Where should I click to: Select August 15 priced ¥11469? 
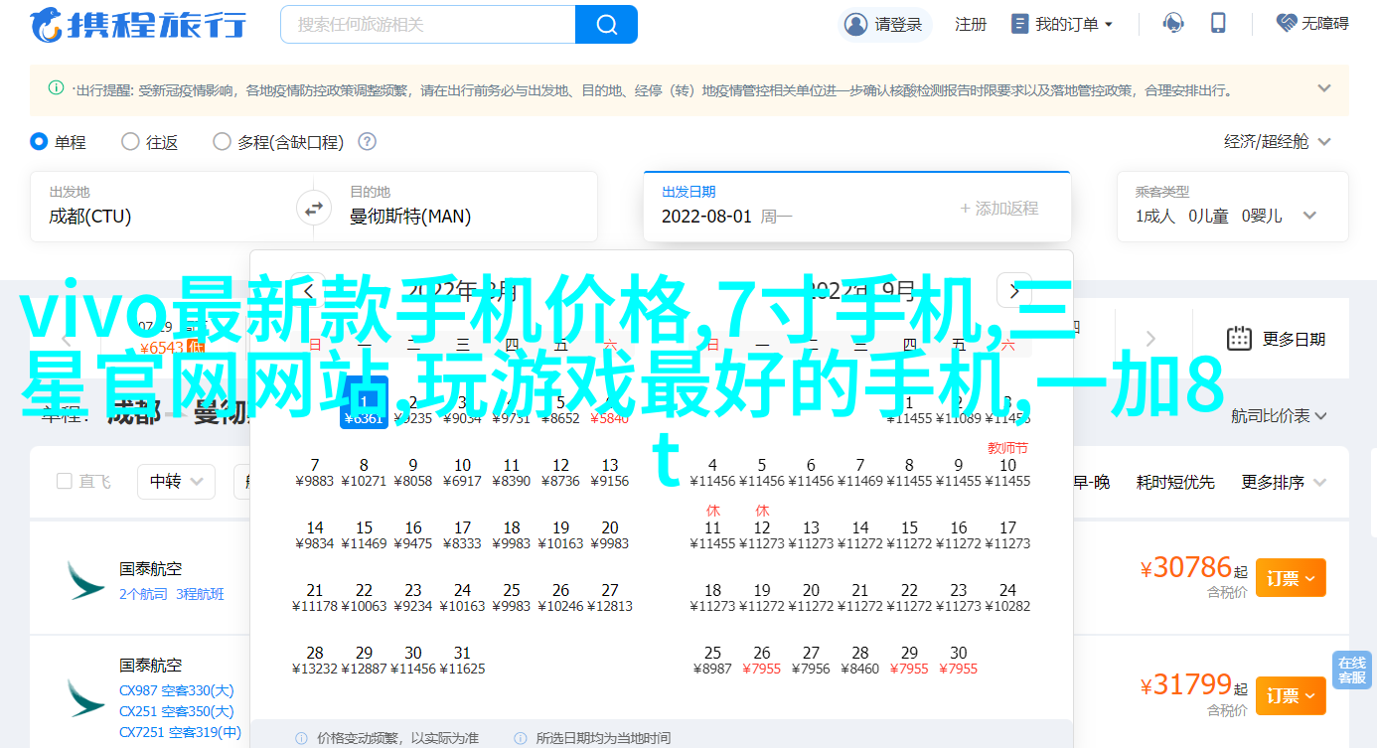tap(364, 534)
